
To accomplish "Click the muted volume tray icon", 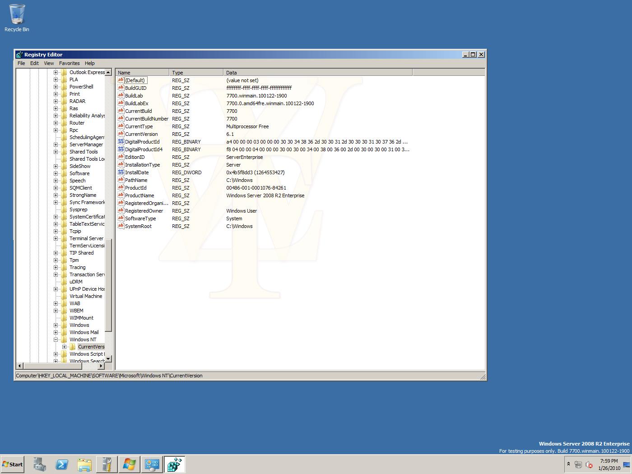I will (x=589, y=465).
